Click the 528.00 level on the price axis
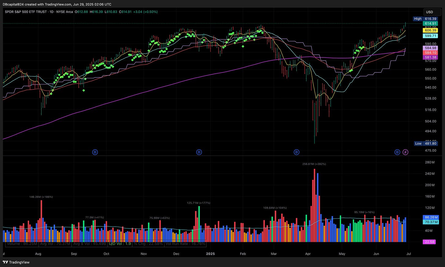This screenshot has height=267, width=445. 431,98
